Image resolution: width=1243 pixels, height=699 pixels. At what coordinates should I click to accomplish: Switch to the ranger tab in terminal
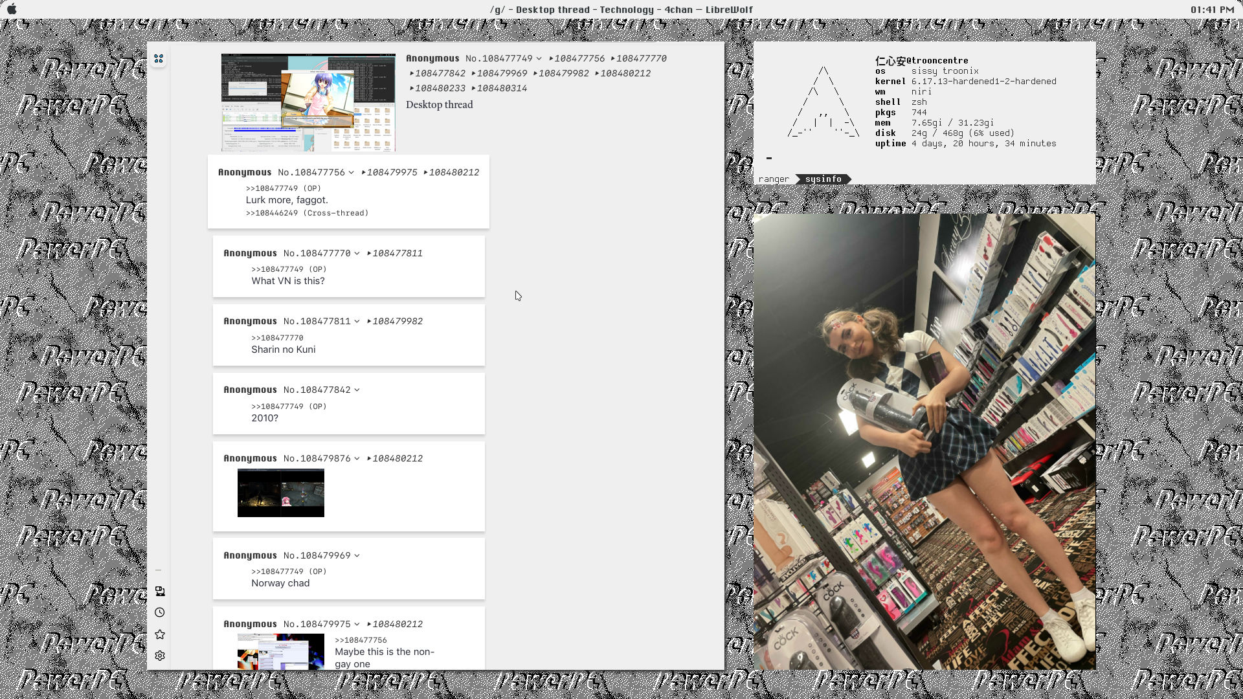[774, 179]
